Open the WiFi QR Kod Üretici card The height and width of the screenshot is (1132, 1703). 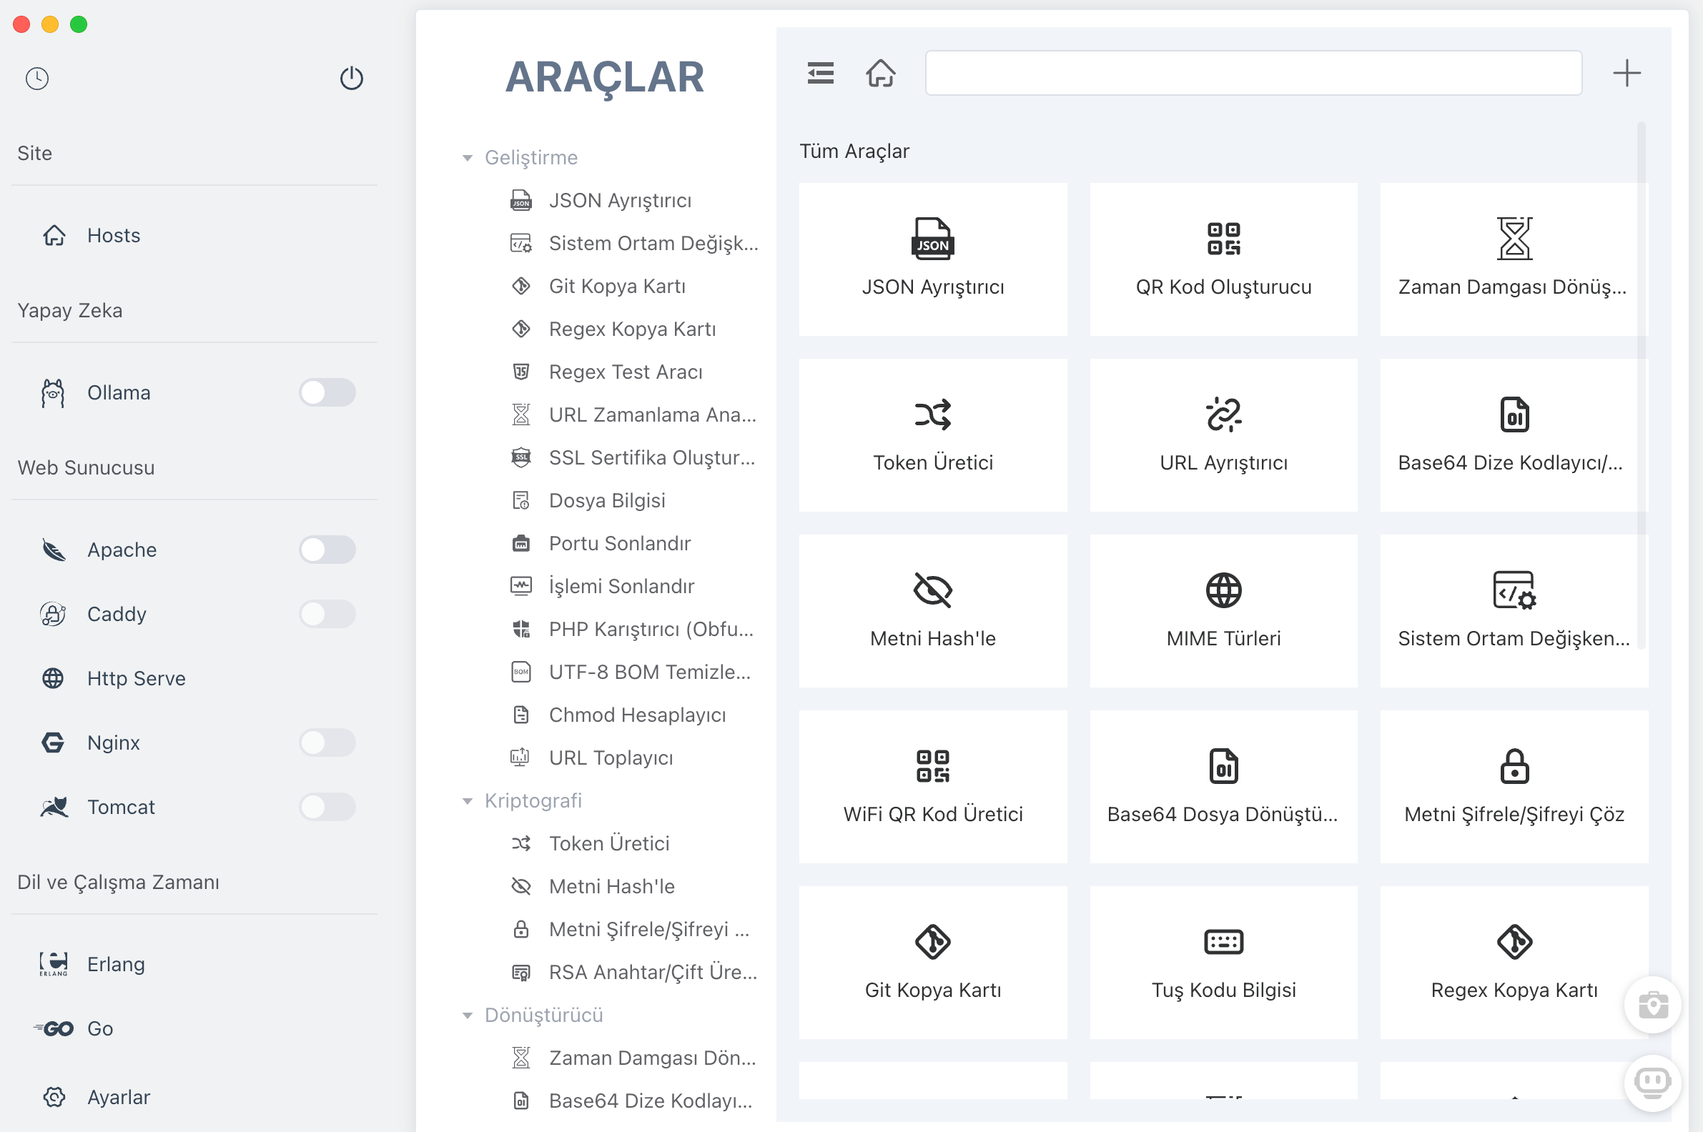point(932,787)
